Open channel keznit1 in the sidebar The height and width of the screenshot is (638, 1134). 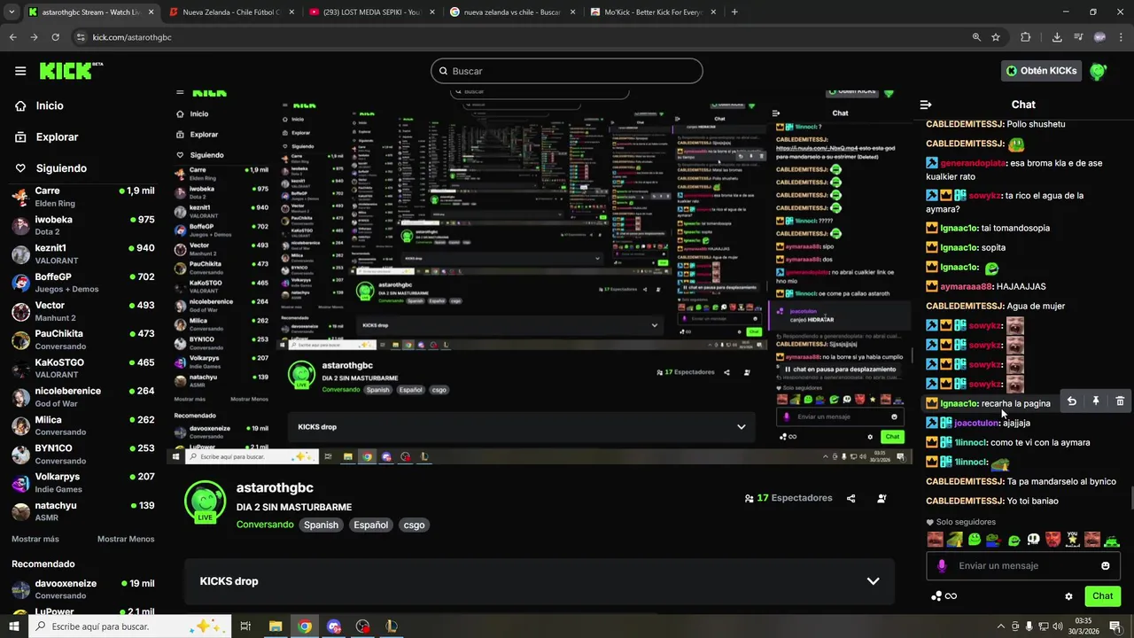coord(82,254)
